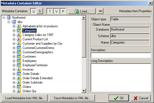Toggle the U metadata filter button

[x=33, y=11]
